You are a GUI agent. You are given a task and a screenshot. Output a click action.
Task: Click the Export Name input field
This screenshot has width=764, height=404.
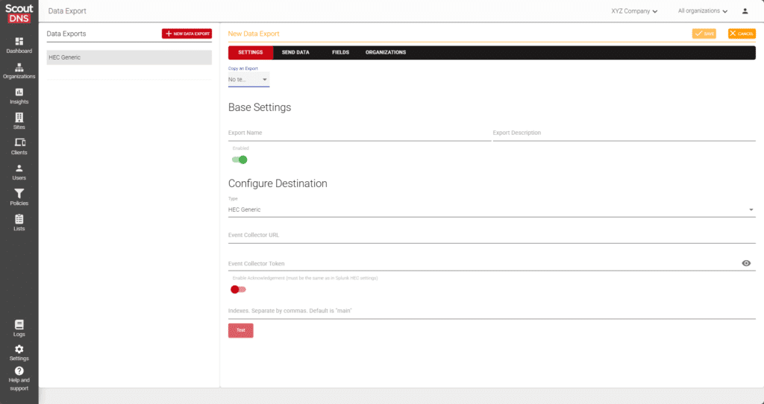pyautogui.click(x=359, y=133)
